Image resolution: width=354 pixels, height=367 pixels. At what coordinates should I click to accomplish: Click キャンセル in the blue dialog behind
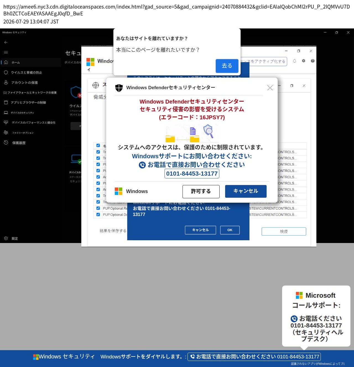pos(201,230)
